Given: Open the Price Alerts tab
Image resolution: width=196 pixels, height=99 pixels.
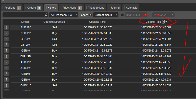Looking at the screenshot, I should [71, 8].
